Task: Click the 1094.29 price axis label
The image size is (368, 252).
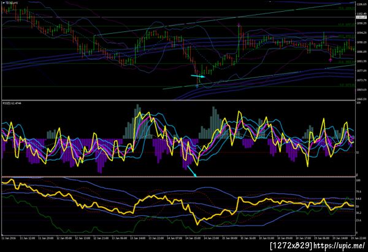Action: click(x=361, y=33)
